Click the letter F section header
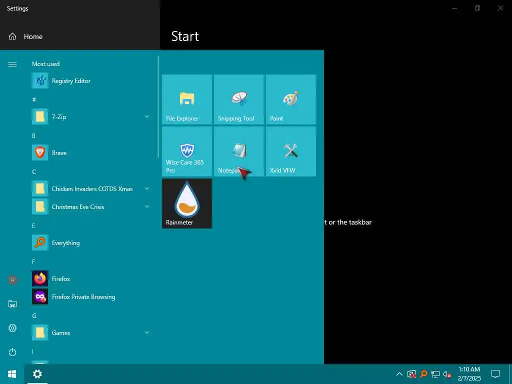 click(x=33, y=261)
